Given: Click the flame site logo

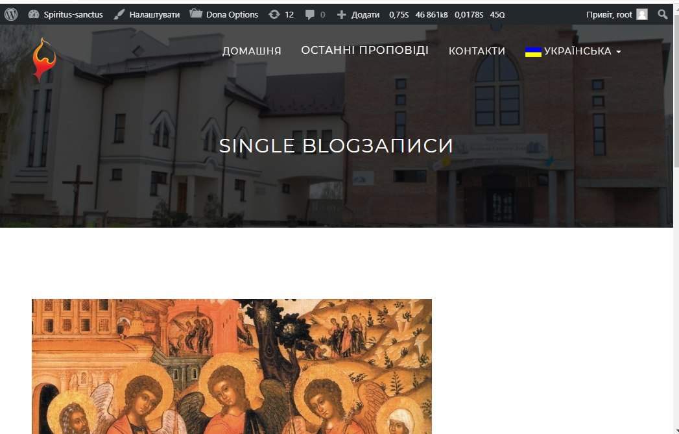Looking at the screenshot, I should click(44, 60).
